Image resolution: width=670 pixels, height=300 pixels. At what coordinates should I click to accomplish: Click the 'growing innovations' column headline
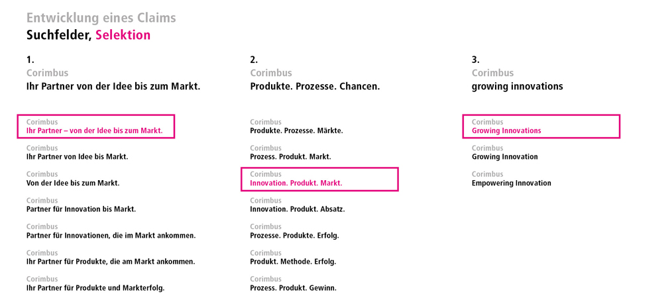pos(518,87)
